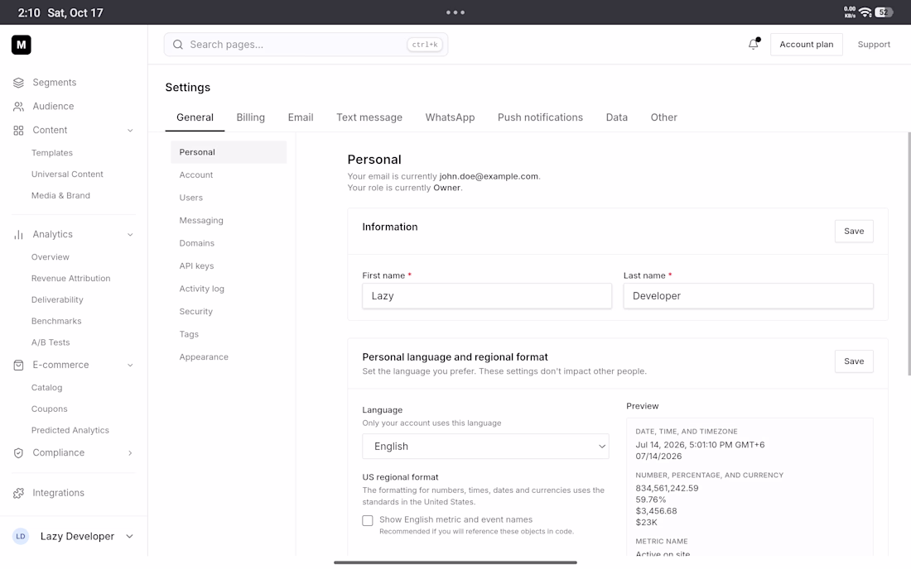911x569 pixels.
Task: Open the Push notifications tab
Action: click(540, 117)
